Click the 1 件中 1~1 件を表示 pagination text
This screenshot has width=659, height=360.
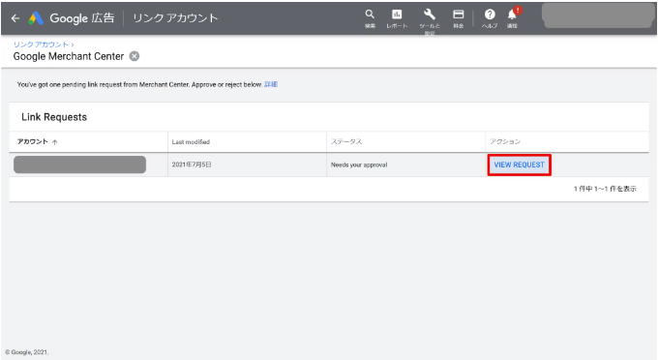[x=605, y=189]
